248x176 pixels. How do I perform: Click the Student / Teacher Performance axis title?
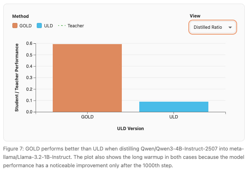pos(17,77)
